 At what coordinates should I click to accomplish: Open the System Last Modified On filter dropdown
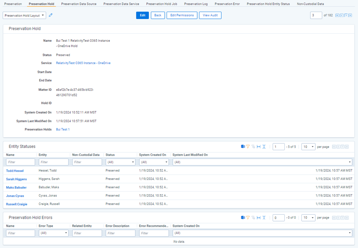(262, 162)
